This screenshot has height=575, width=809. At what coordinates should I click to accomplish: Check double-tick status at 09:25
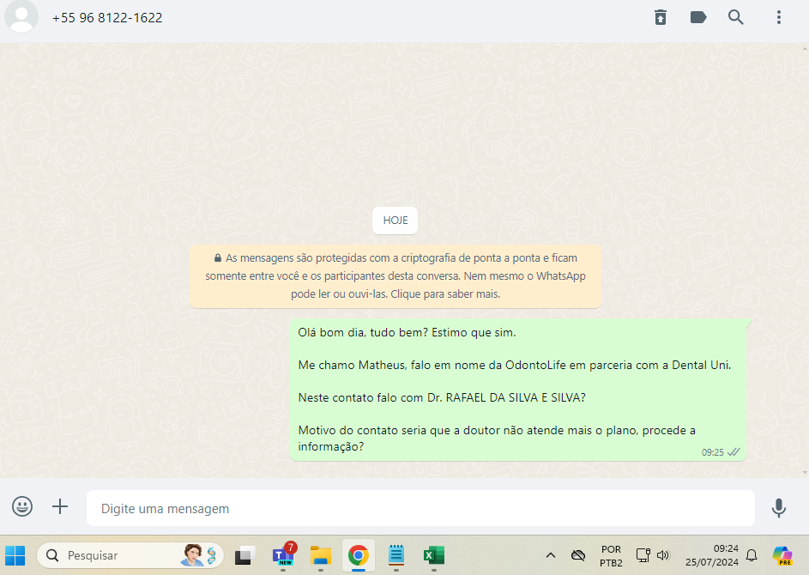734,452
